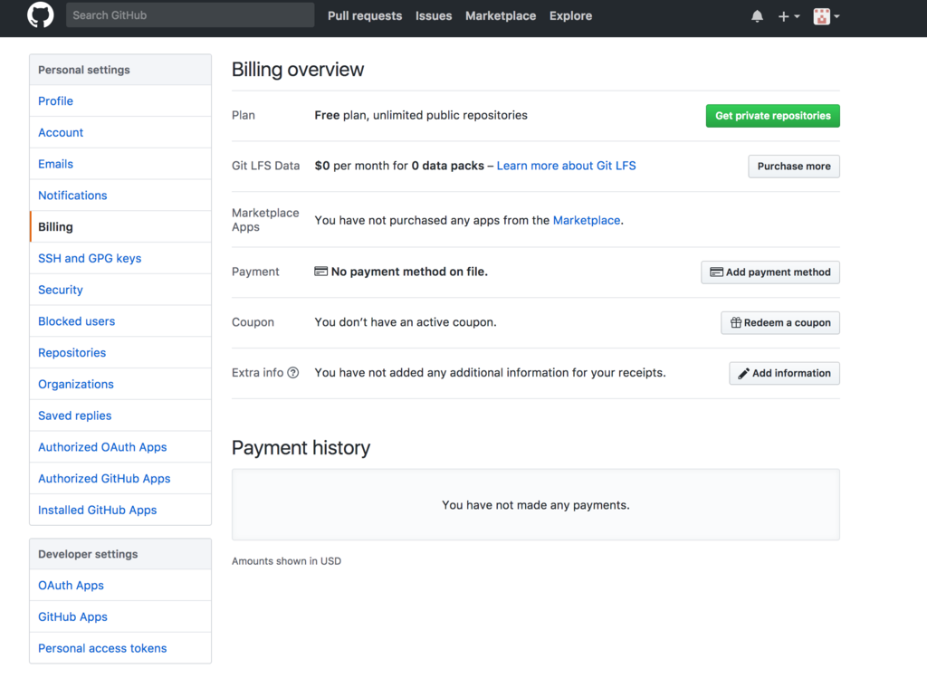The width and height of the screenshot is (927, 678).
Task: Click the credit card icon beside No payment method
Action: point(320,272)
